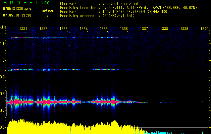Click the HROFFT title text

coord(21,3)
